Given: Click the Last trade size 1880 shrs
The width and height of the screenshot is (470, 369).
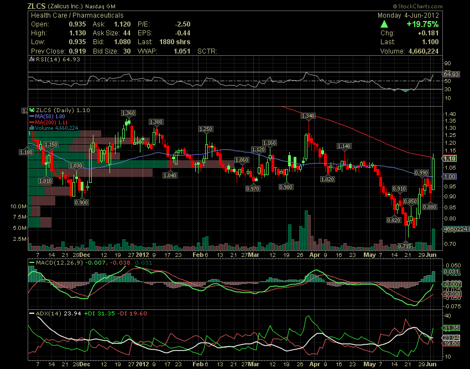Looking at the screenshot, I should pos(175,42).
